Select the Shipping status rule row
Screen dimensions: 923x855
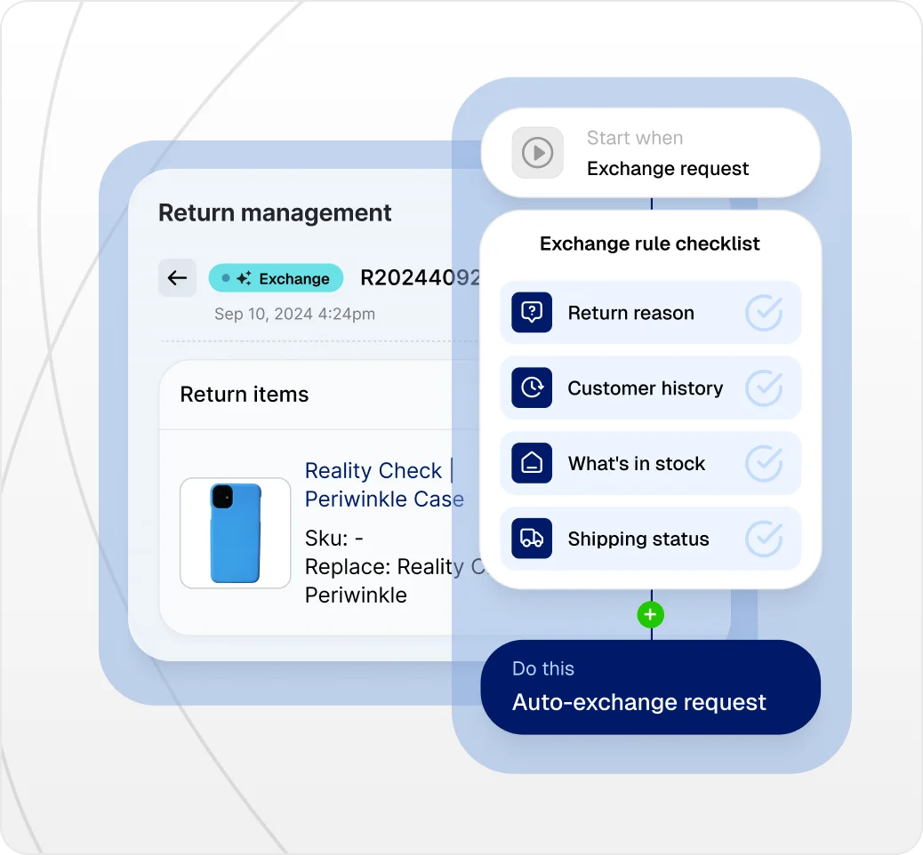(650, 539)
